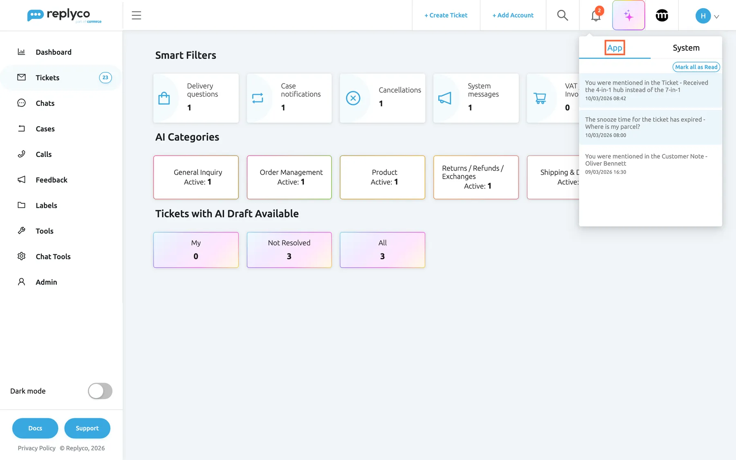The width and height of the screenshot is (736, 460).
Task: Click the Cancellations circled X icon
Action: 353,98
